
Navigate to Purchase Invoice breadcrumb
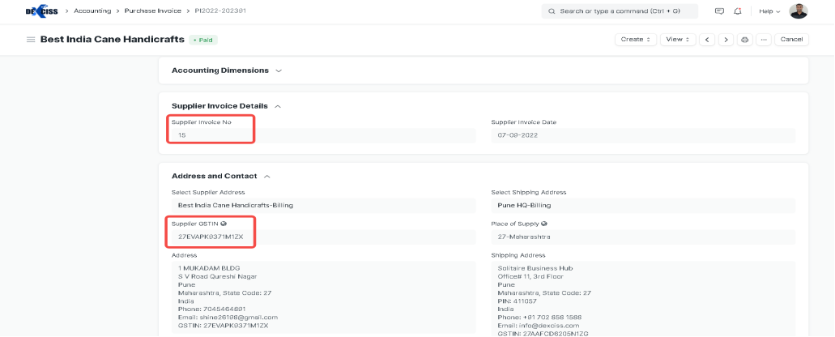click(152, 11)
